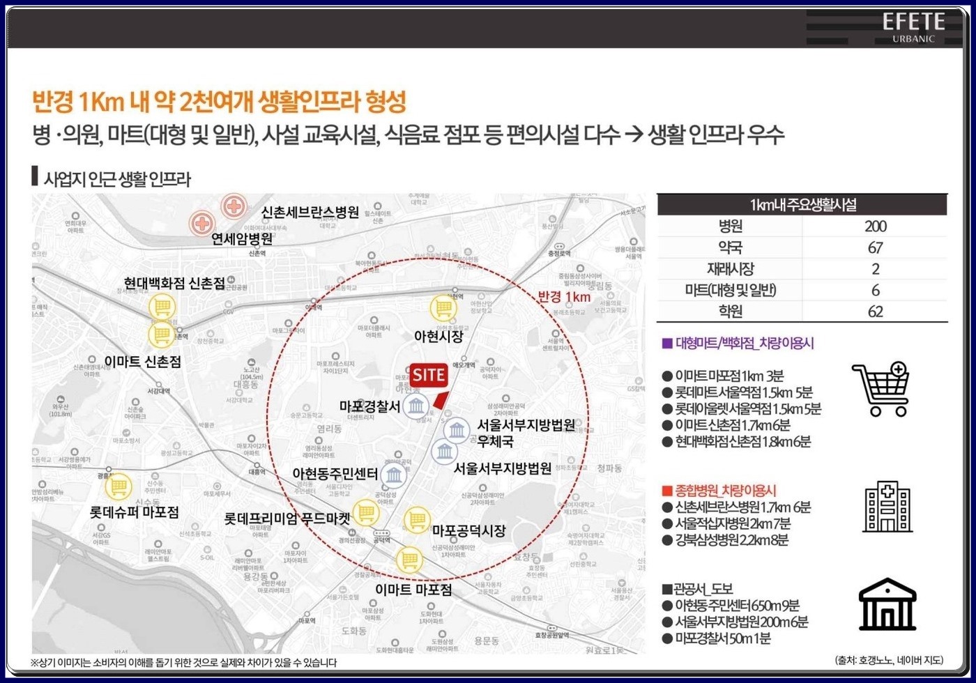Click the list item 아현동주민센터 650m 9분

[x=731, y=606]
